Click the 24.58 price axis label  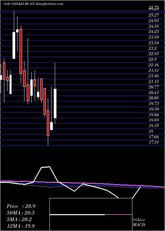pos(154,26)
